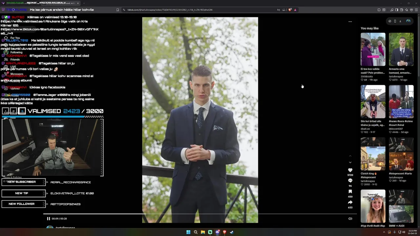
Task: Open the Windows Start menu
Action: pos(188,232)
